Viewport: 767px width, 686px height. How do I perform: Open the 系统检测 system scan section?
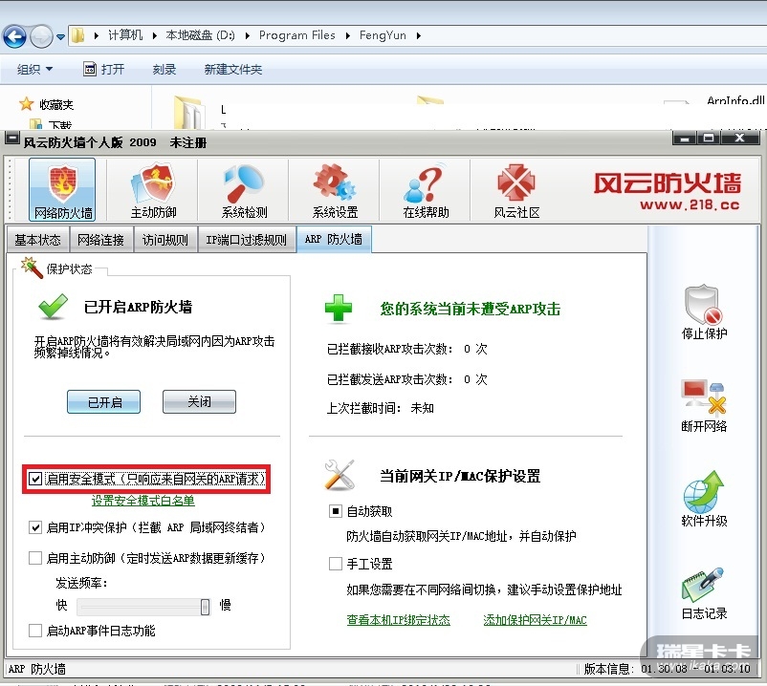244,189
